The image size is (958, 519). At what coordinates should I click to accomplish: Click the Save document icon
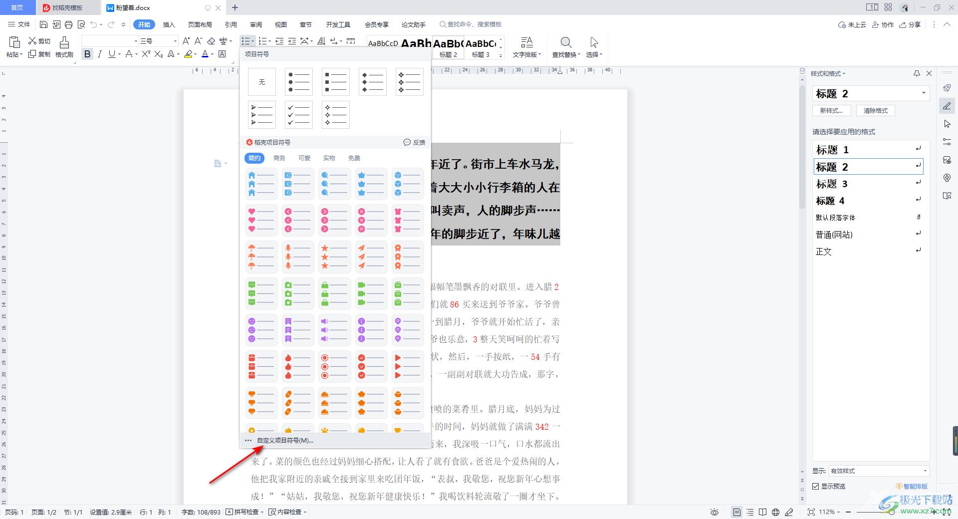(x=43, y=24)
